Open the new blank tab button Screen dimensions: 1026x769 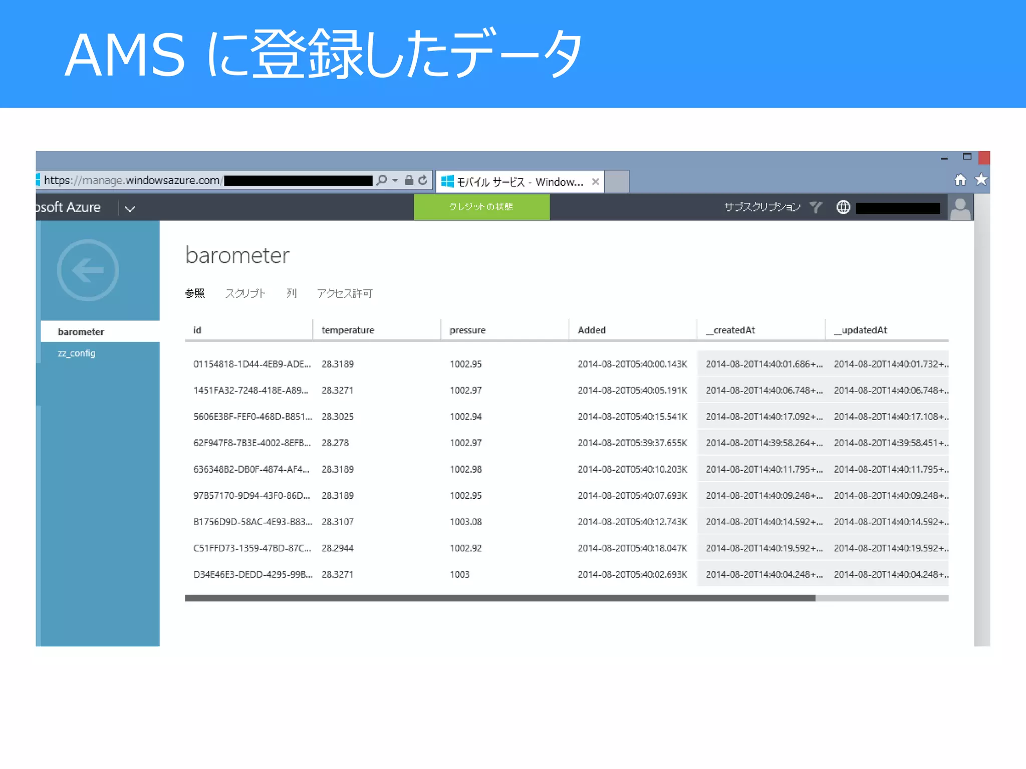click(617, 181)
